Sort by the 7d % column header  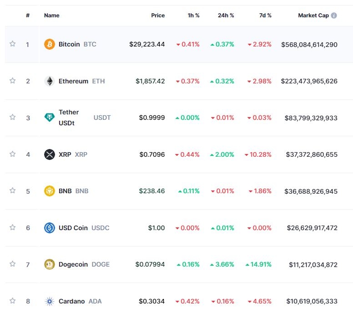[265, 15]
